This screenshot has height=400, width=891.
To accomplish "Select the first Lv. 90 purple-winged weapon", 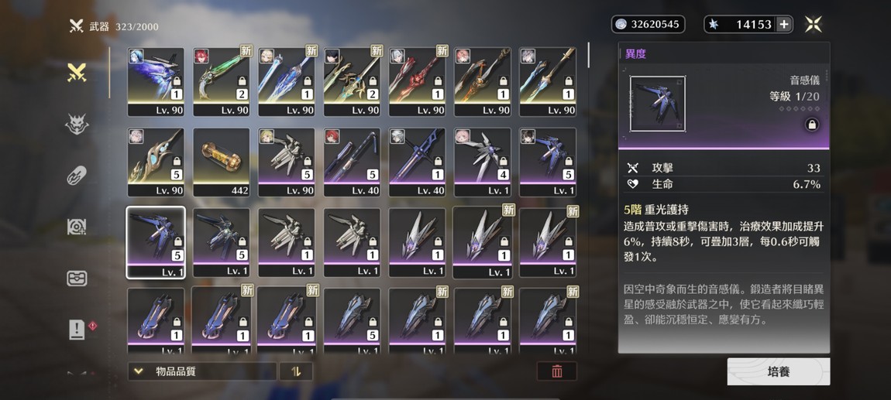I will click(x=156, y=82).
